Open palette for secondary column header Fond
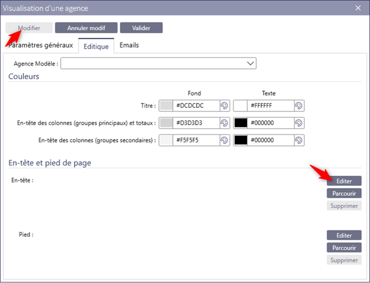The image size is (370, 283). coord(225,140)
